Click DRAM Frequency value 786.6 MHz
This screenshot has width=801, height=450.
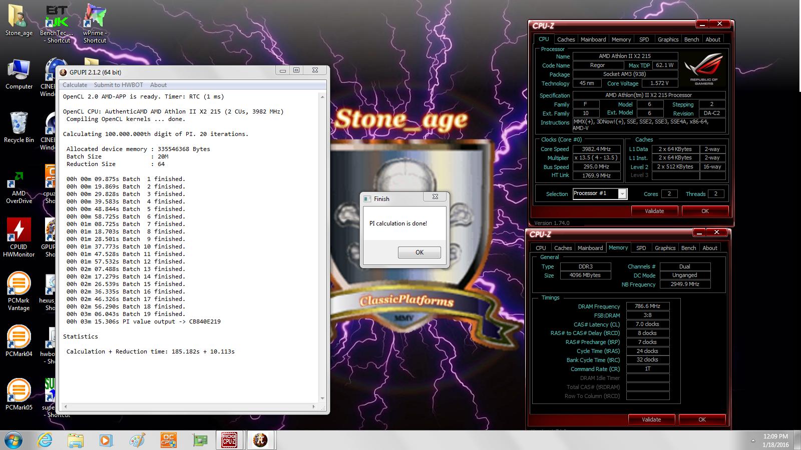648,306
